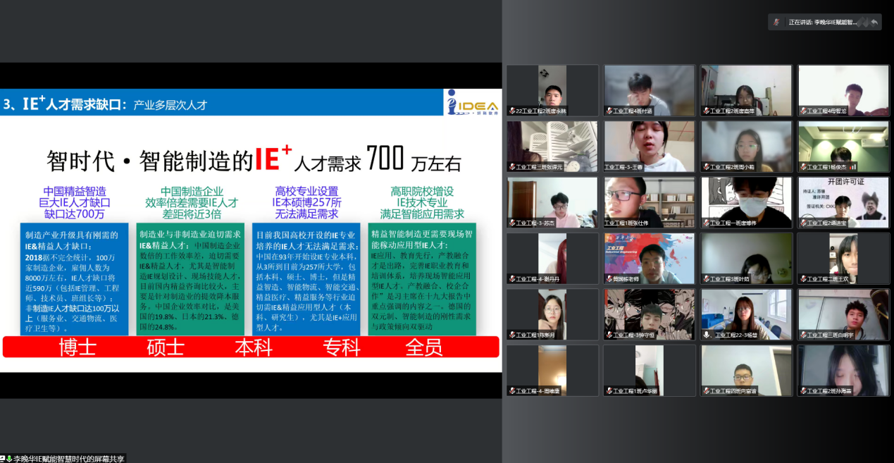Click muted mic icon on 工业工程2班孙海燕
The image size is (894, 463).
coord(803,390)
